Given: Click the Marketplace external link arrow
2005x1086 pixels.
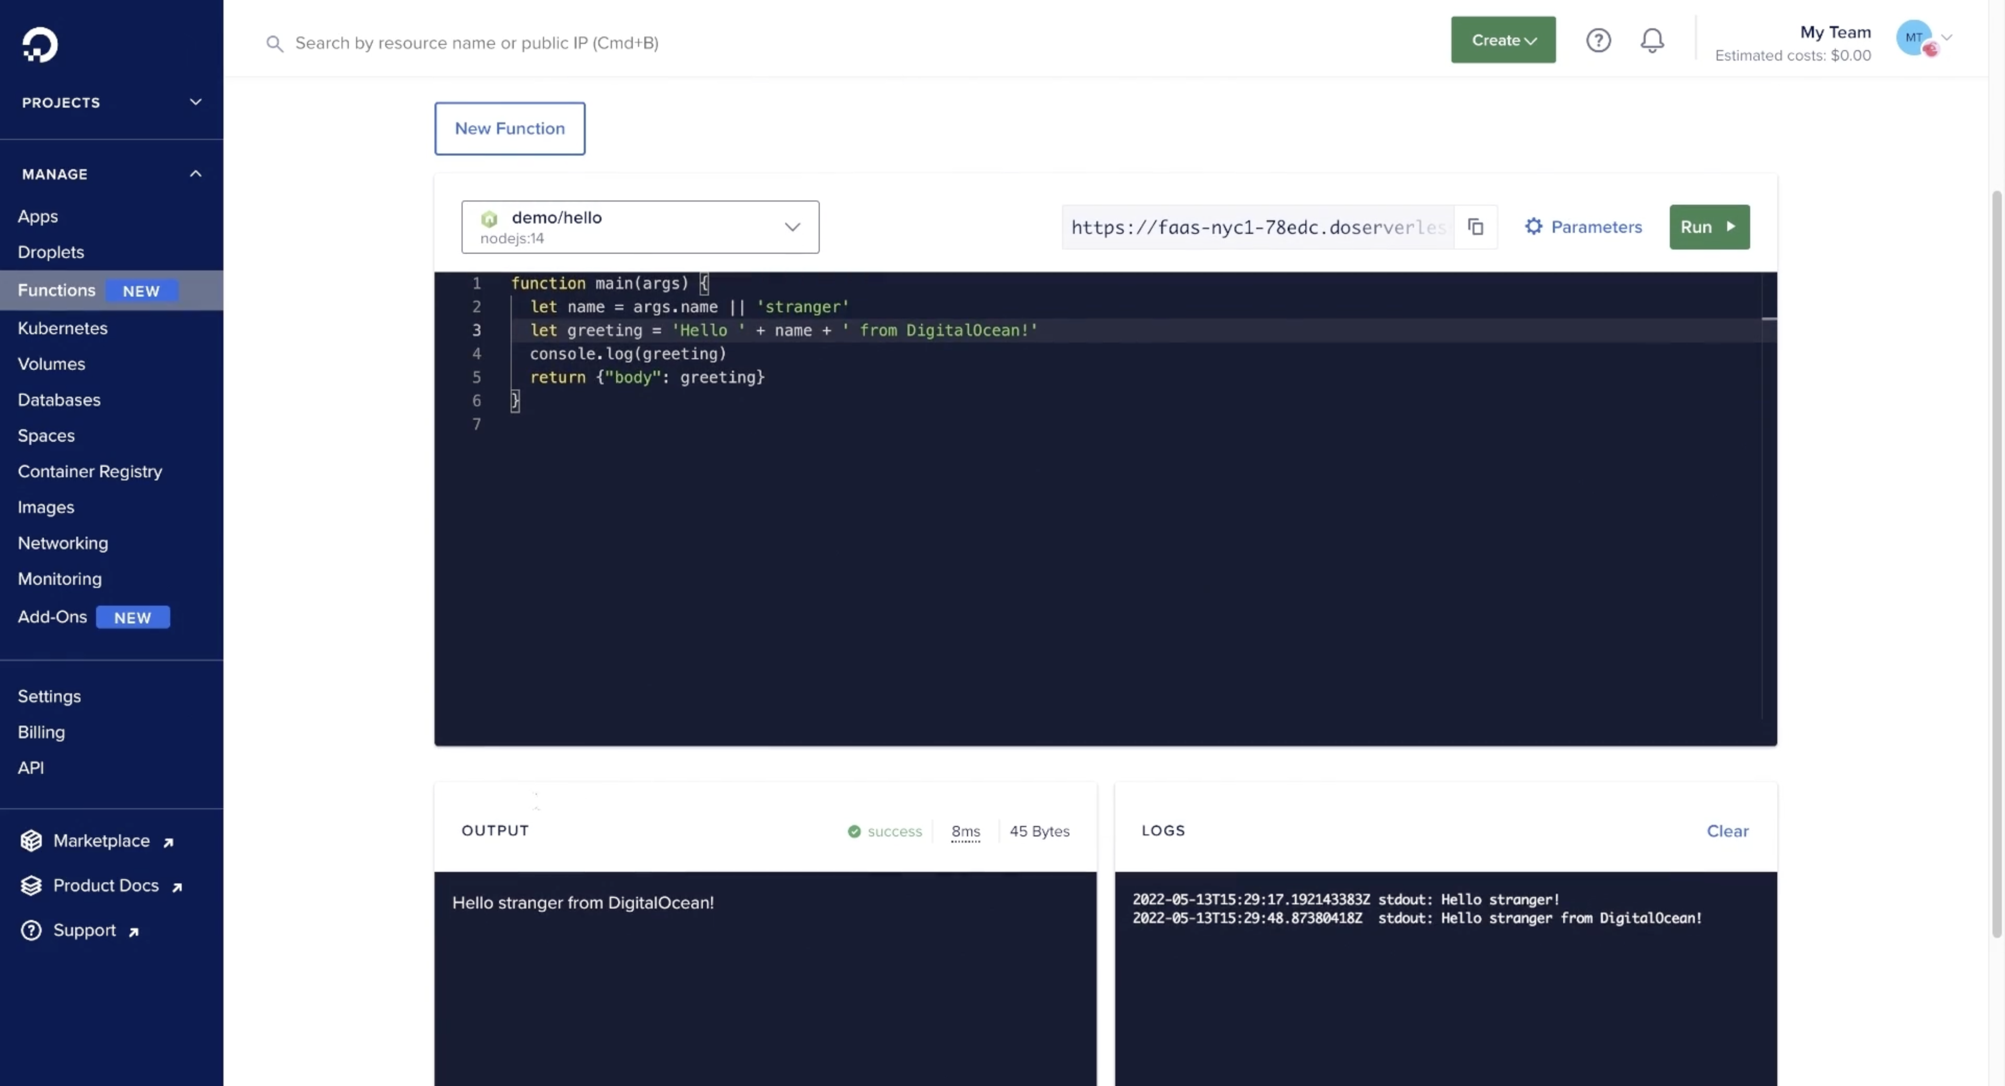Looking at the screenshot, I should point(168,842).
